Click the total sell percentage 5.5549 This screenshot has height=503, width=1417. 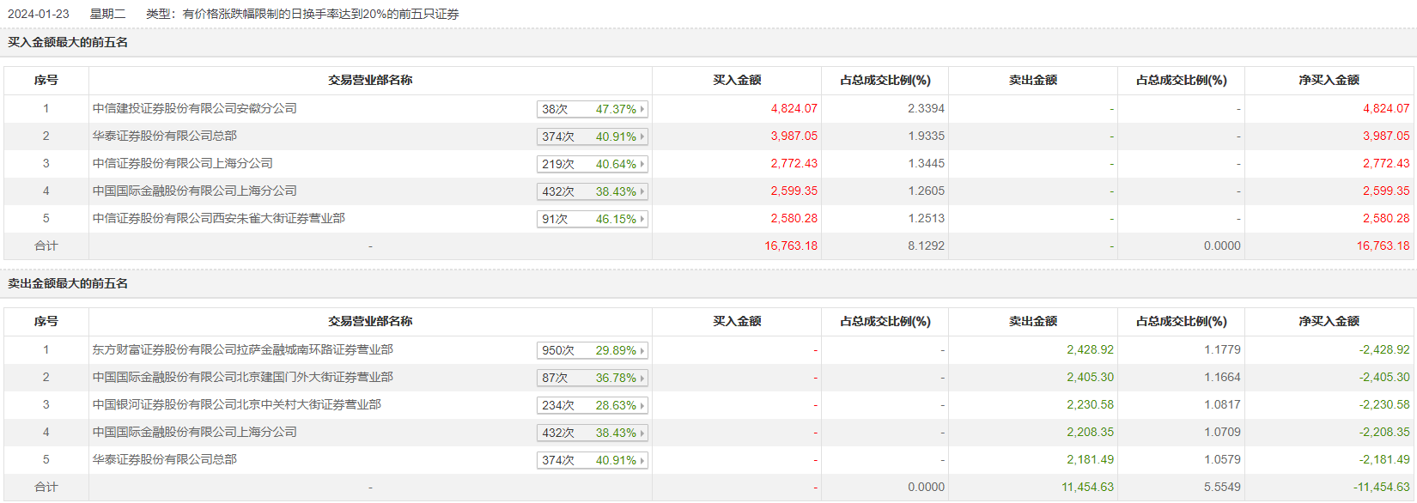pyautogui.click(x=1222, y=487)
